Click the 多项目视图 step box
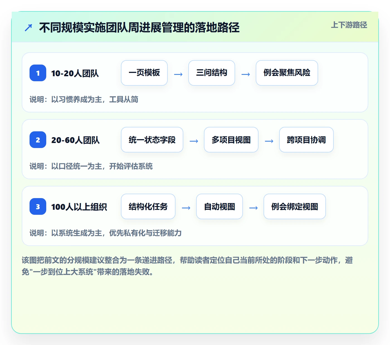The width and height of the screenshot is (390, 345). coord(231,140)
